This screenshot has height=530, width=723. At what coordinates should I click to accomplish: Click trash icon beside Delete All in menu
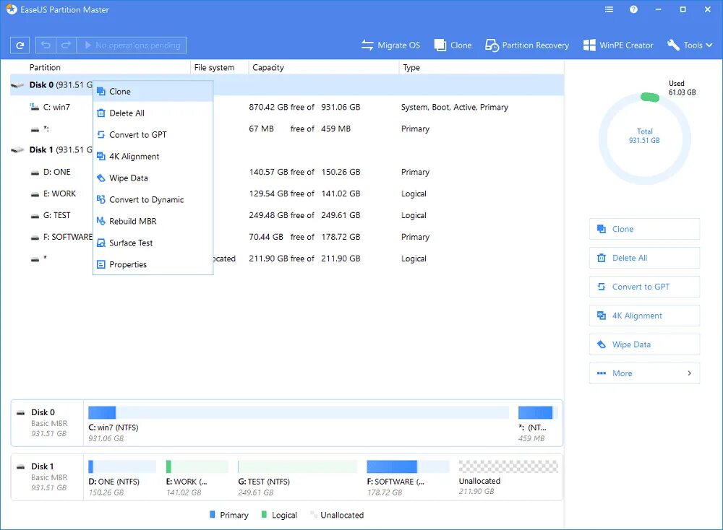click(101, 113)
